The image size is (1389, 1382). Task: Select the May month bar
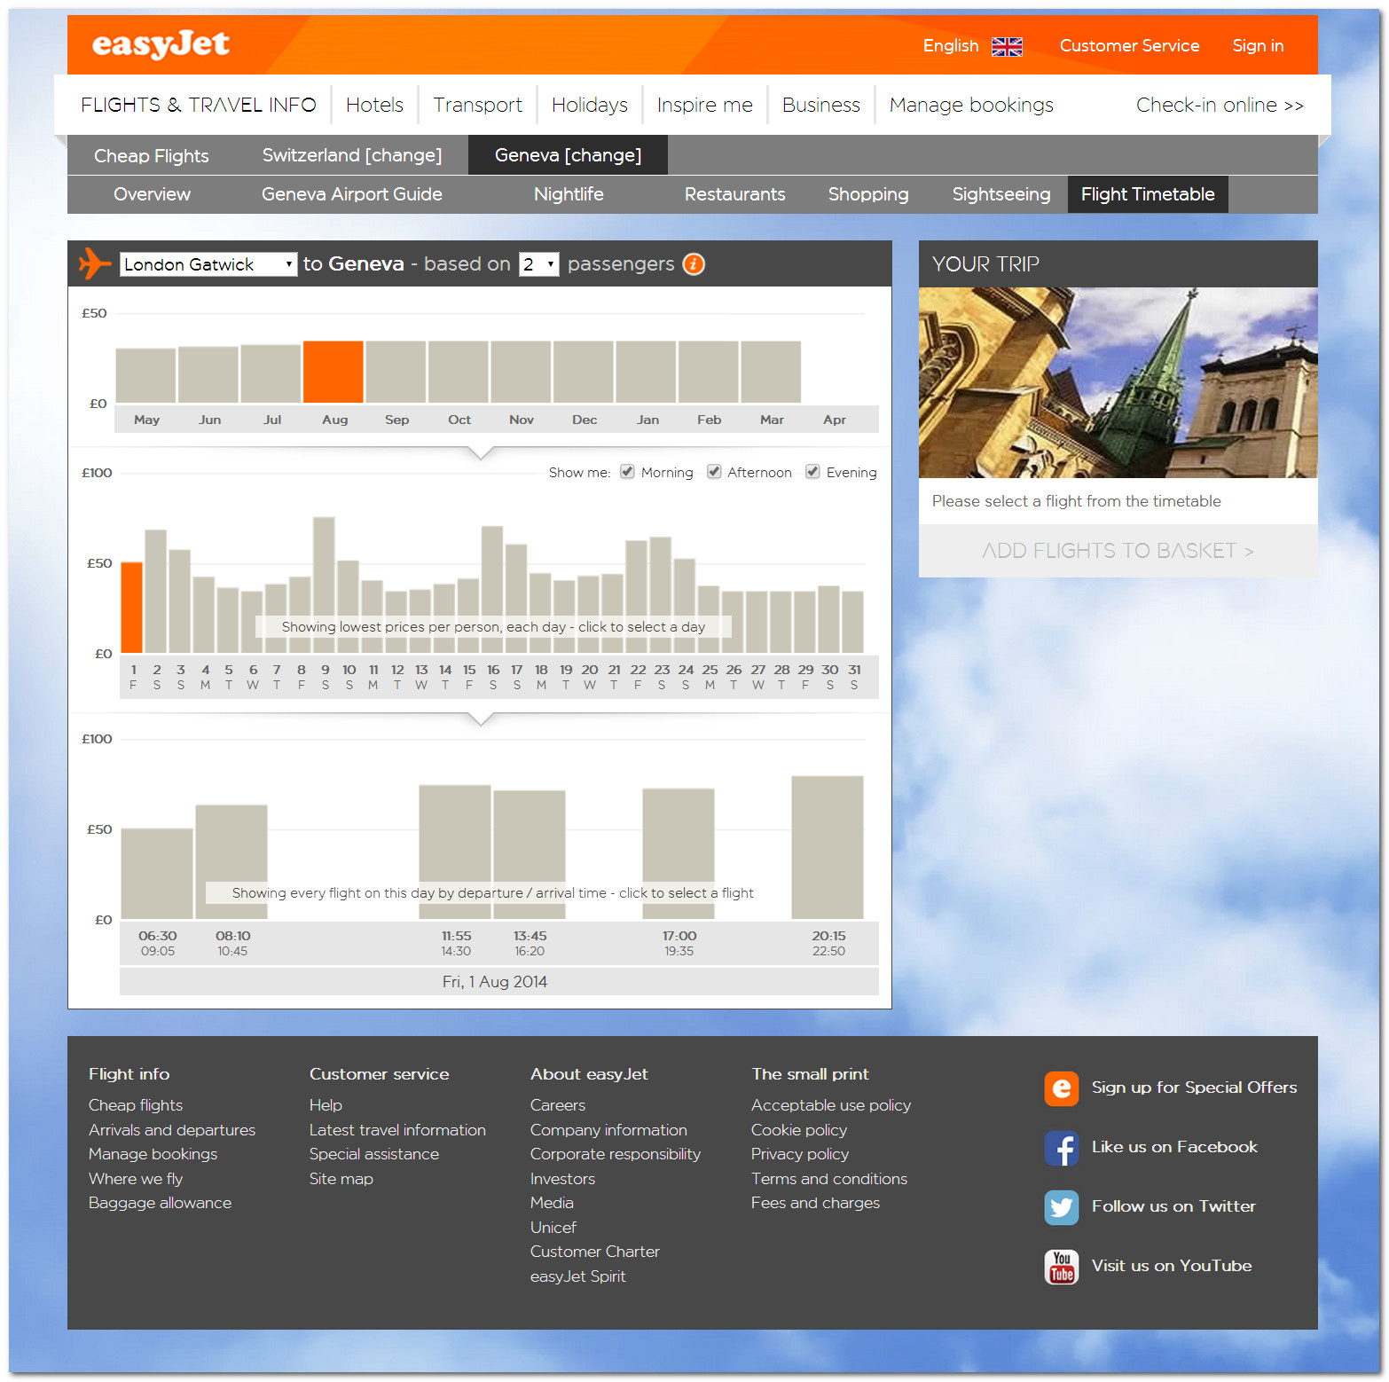point(145,375)
